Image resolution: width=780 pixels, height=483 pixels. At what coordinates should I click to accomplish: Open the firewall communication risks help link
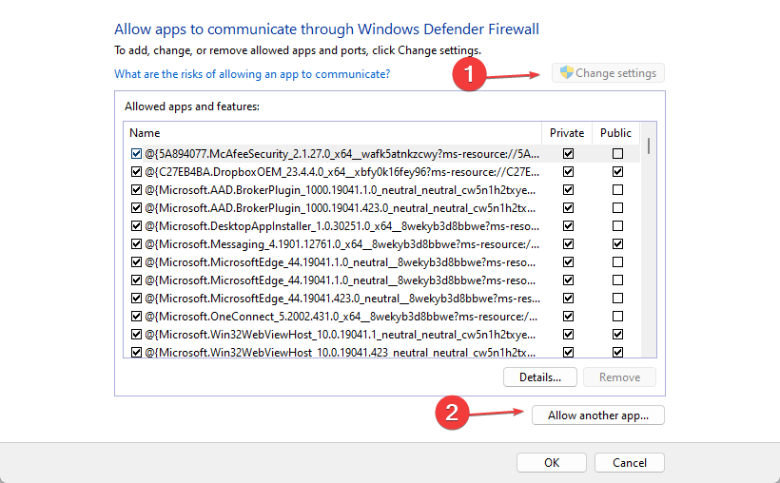point(252,73)
